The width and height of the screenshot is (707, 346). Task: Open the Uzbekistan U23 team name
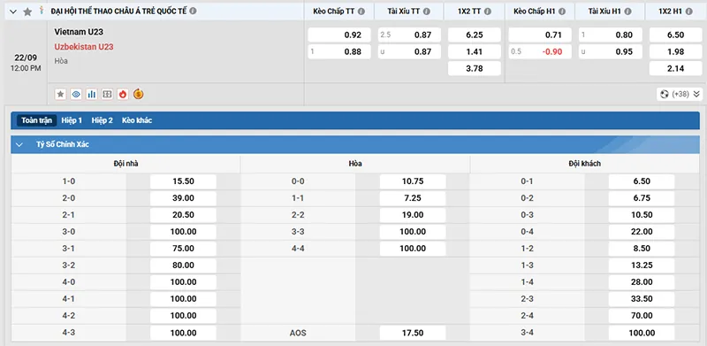84,47
